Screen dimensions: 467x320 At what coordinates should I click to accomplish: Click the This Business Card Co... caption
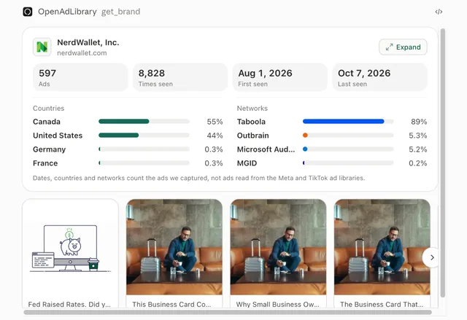coord(171,304)
